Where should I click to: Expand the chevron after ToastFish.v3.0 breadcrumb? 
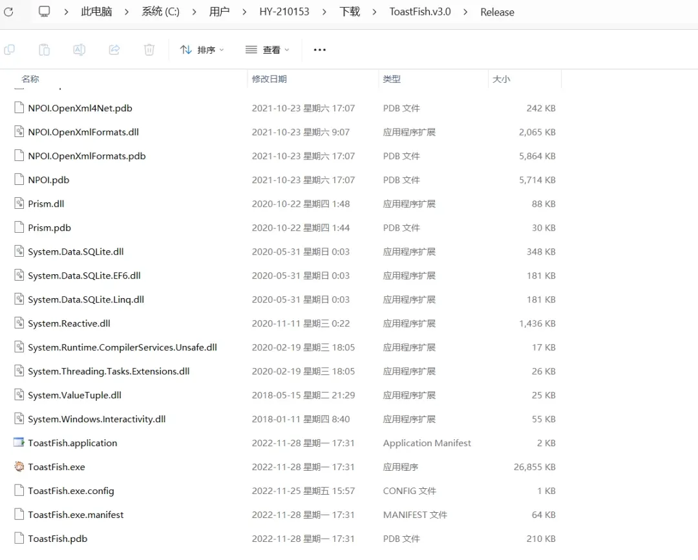pos(465,12)
